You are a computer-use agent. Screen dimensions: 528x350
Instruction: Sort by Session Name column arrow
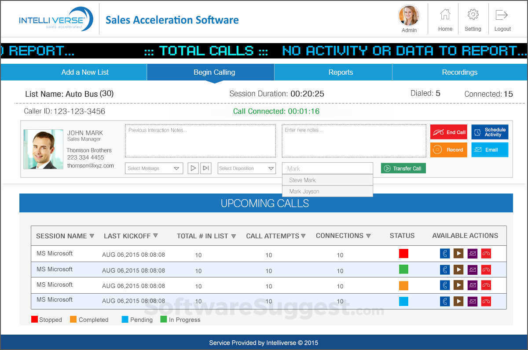click(92, 236)
